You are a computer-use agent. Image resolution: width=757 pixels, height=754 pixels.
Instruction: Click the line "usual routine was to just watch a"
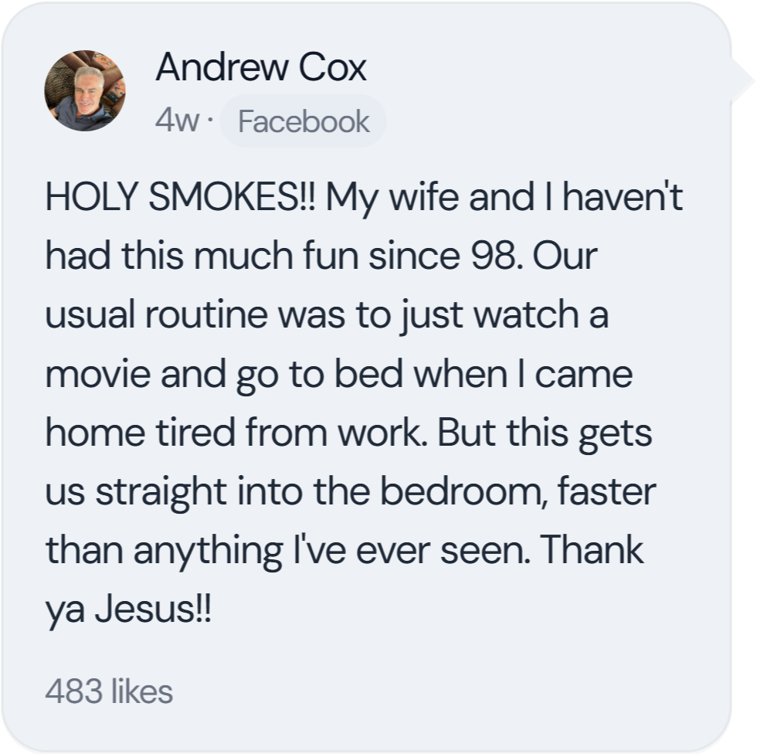click(327, 316)
